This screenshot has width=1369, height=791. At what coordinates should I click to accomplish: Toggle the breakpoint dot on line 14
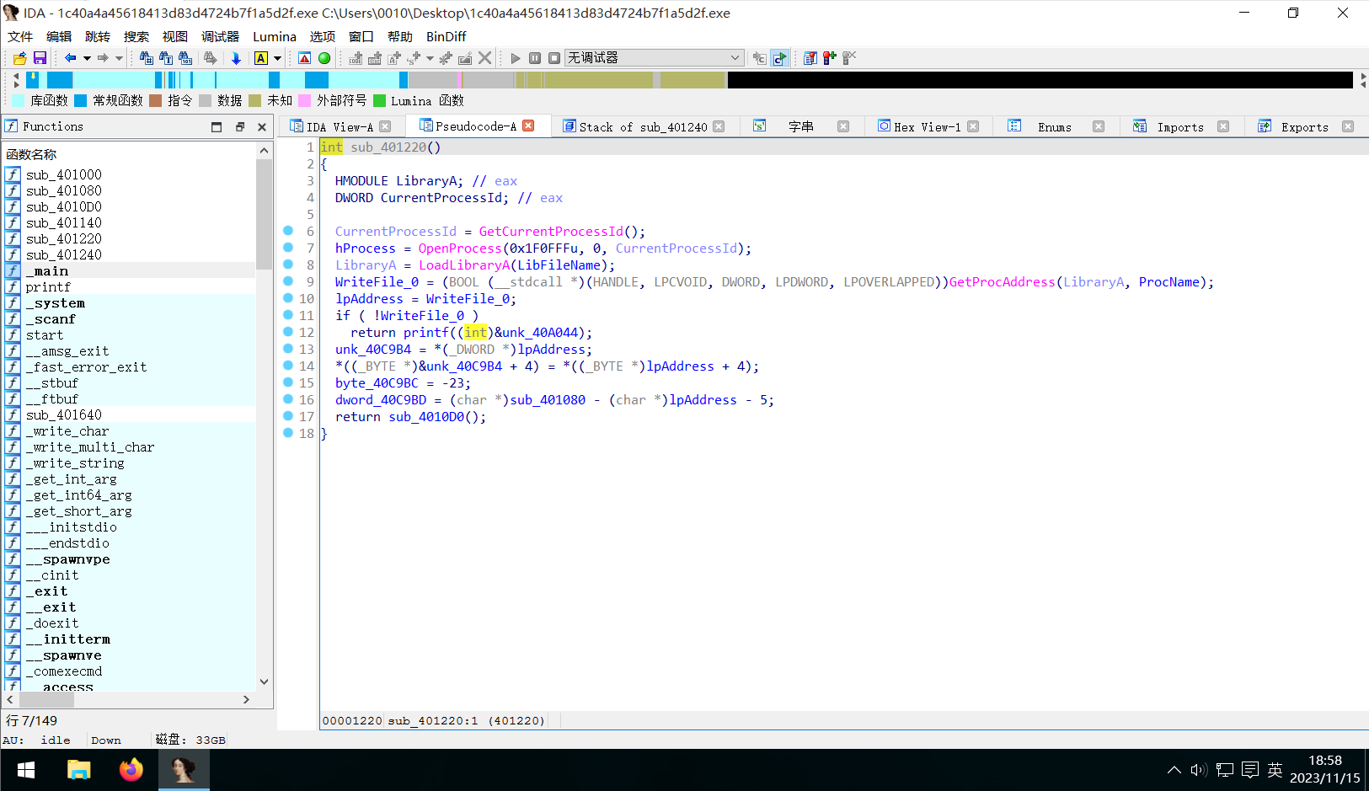click(x=288, y=366)
